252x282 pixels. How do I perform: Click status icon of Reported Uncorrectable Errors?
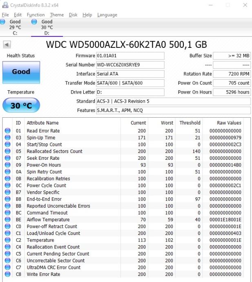pyautogui.click(x=7, y=206)
